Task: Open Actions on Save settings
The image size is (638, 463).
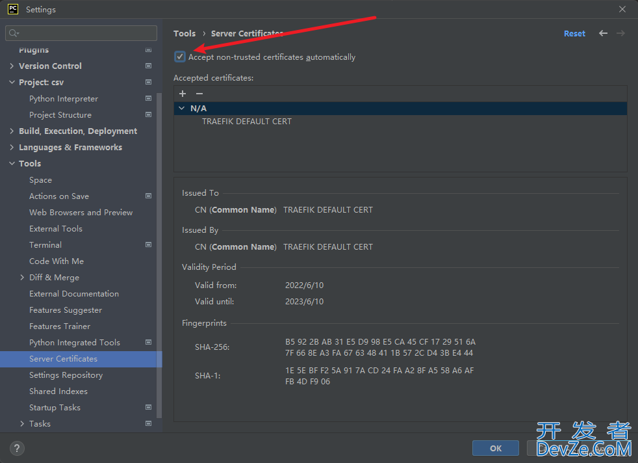Action: pyautogui.click(x=59, y=196)
